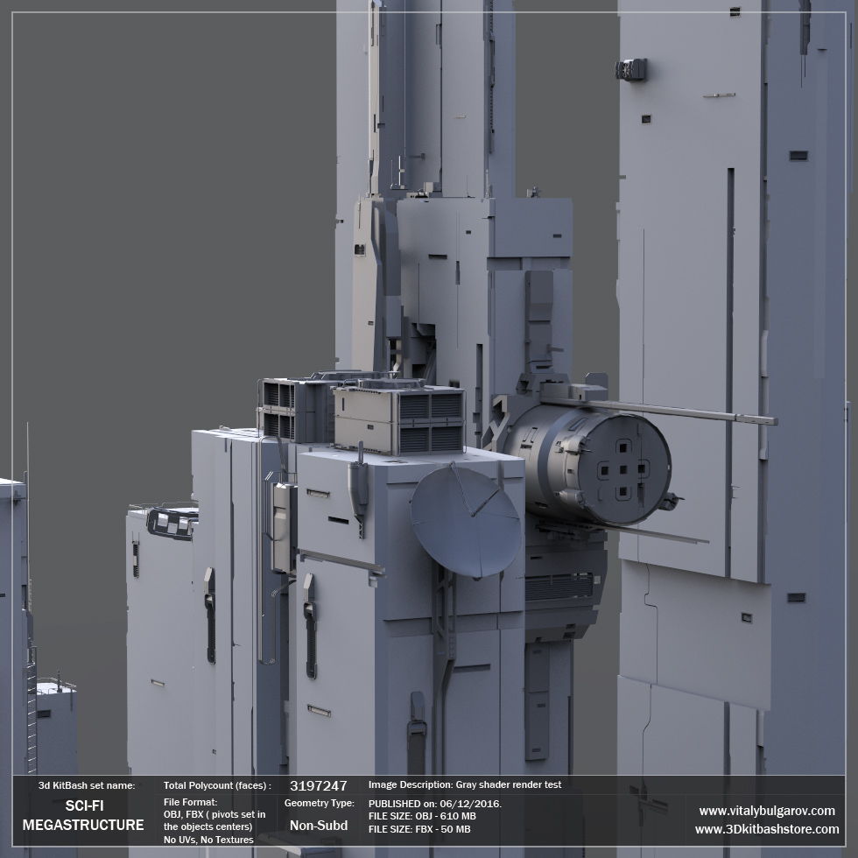Open the www.3DKitbashstore.com link
858x858 pixels.
tap(767, 829)
